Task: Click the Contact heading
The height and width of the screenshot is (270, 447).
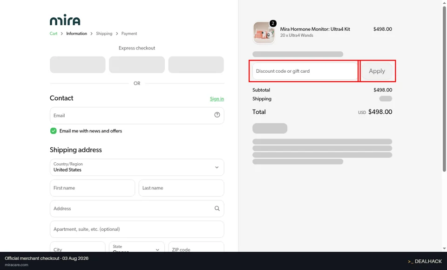Action: coord(61,98)
